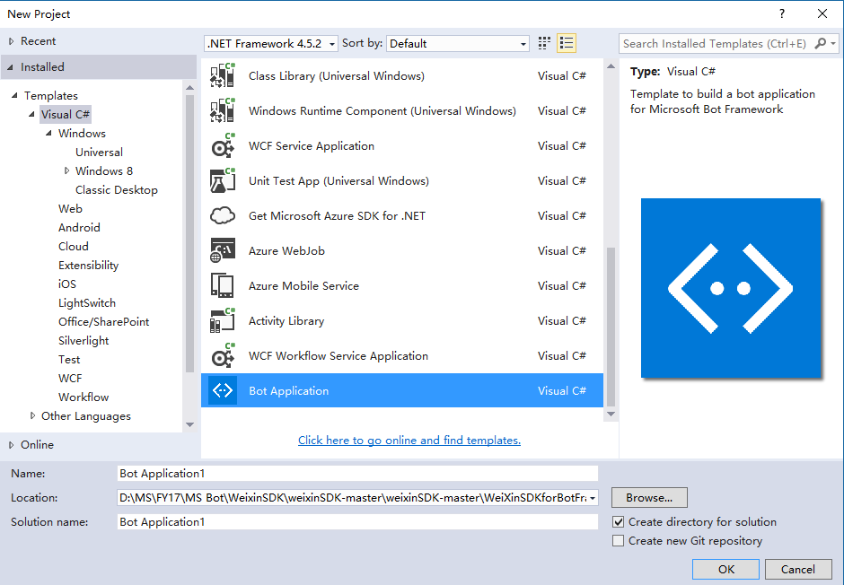Toggle Create directory for solution checkbox
This screenshot has width=844, height=585.
pyautogui.click(x=619, y=521)
